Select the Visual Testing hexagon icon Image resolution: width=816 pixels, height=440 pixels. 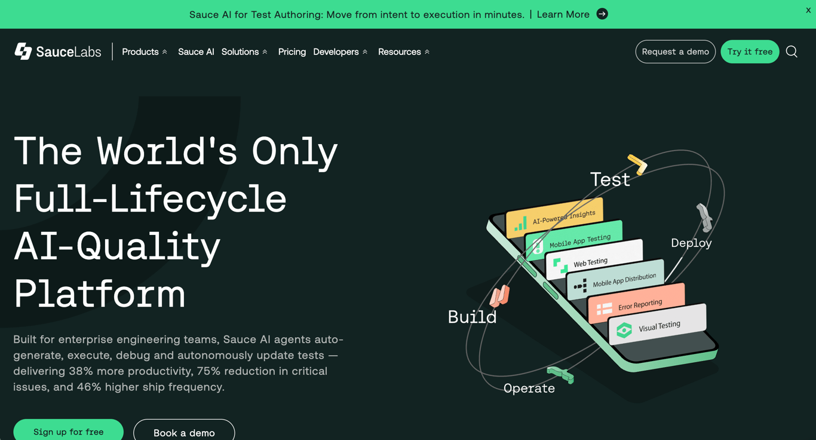pyautogui.click(x=625, y=329)
